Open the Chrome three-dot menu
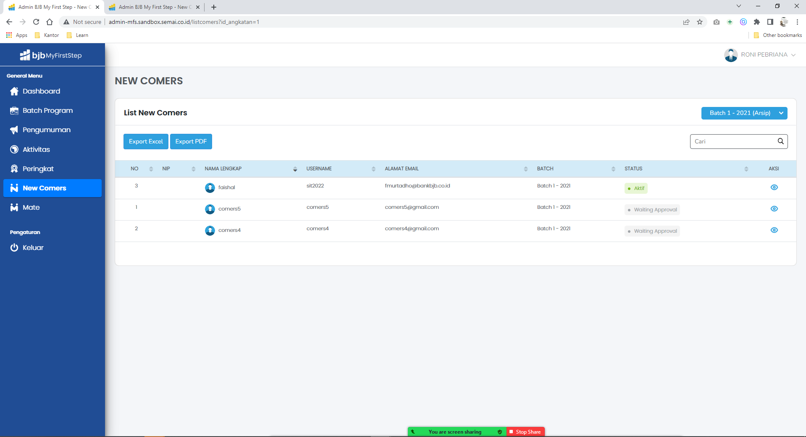Image resolution: width=806 pixels, height=437 pixels. pos(797,22)
